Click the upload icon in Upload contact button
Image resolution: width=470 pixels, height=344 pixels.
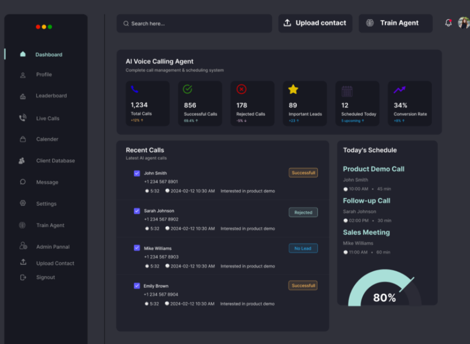pyautogui.click(x=287, y=23)
